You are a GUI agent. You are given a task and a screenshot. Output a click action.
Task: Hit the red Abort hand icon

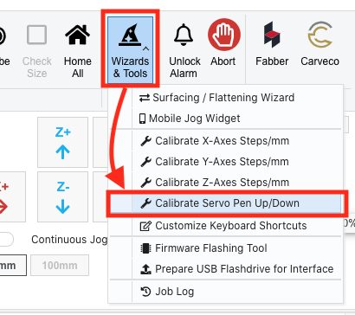[224, 35]
